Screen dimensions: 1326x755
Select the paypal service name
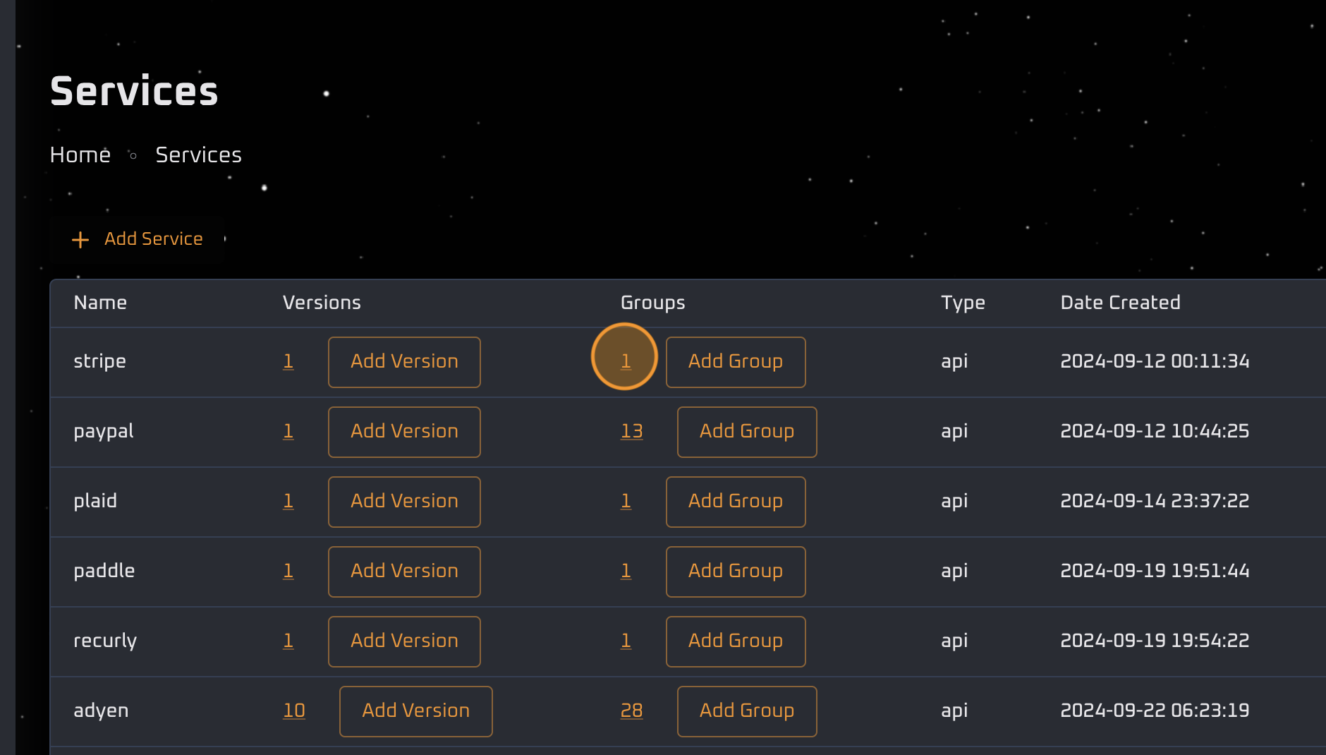click(104, 431)
